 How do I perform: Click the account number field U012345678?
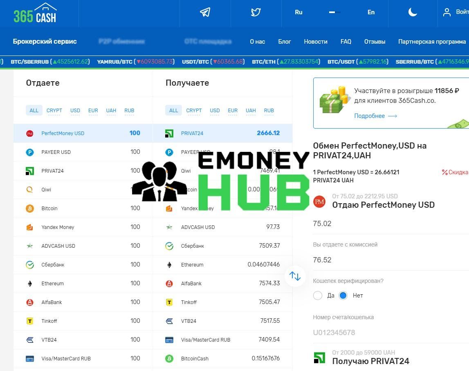[390, 333]
